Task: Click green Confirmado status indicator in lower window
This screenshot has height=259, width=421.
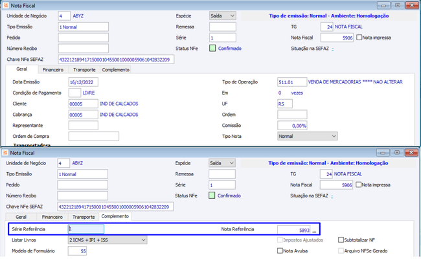Action: click(x=212, y=196)
